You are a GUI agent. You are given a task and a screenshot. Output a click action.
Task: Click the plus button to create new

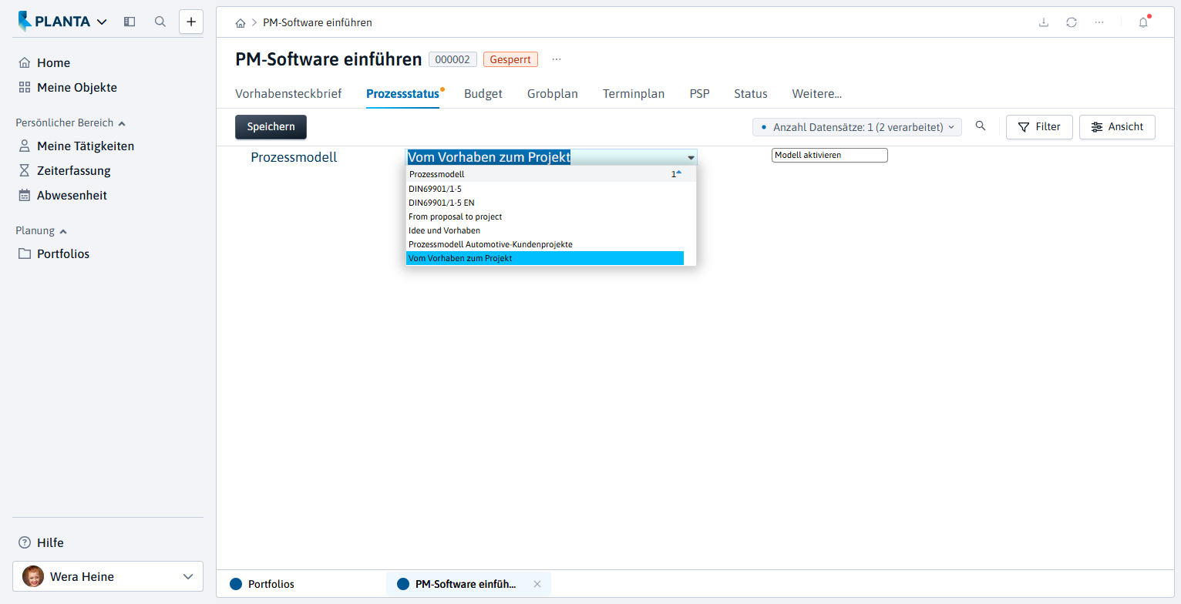coord(191,22)
